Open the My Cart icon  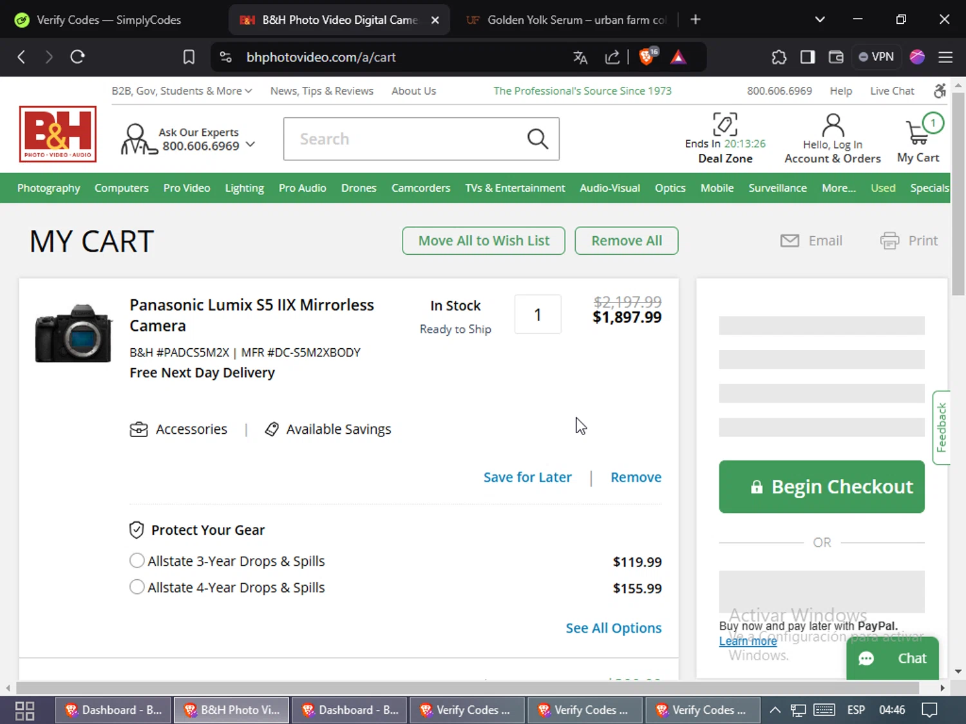point(918,132)
